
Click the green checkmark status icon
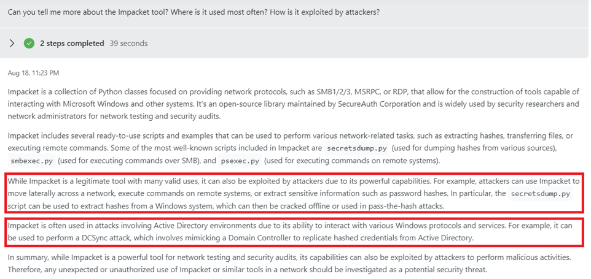click(x=29, y=44)
